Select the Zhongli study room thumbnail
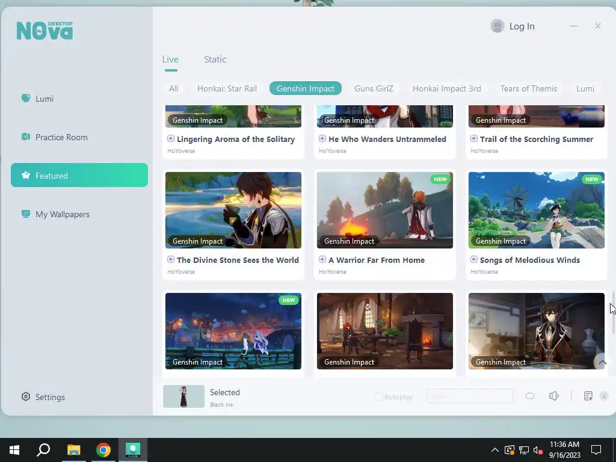Image resolution: width=616 pixels, height=462 pixels. [537, 331]
